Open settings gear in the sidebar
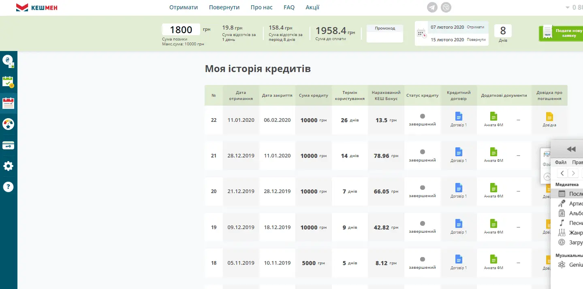This screenshot has width=583, height=289. (8, 166)
